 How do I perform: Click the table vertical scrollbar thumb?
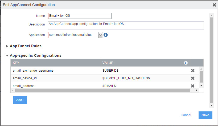[201, 77]
